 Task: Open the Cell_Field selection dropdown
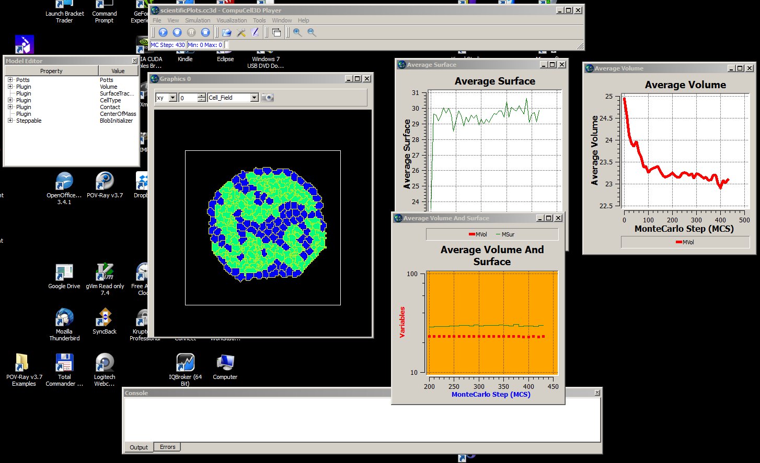pos(254,98)
